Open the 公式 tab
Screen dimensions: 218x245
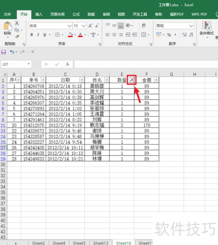tap(76, 14)
